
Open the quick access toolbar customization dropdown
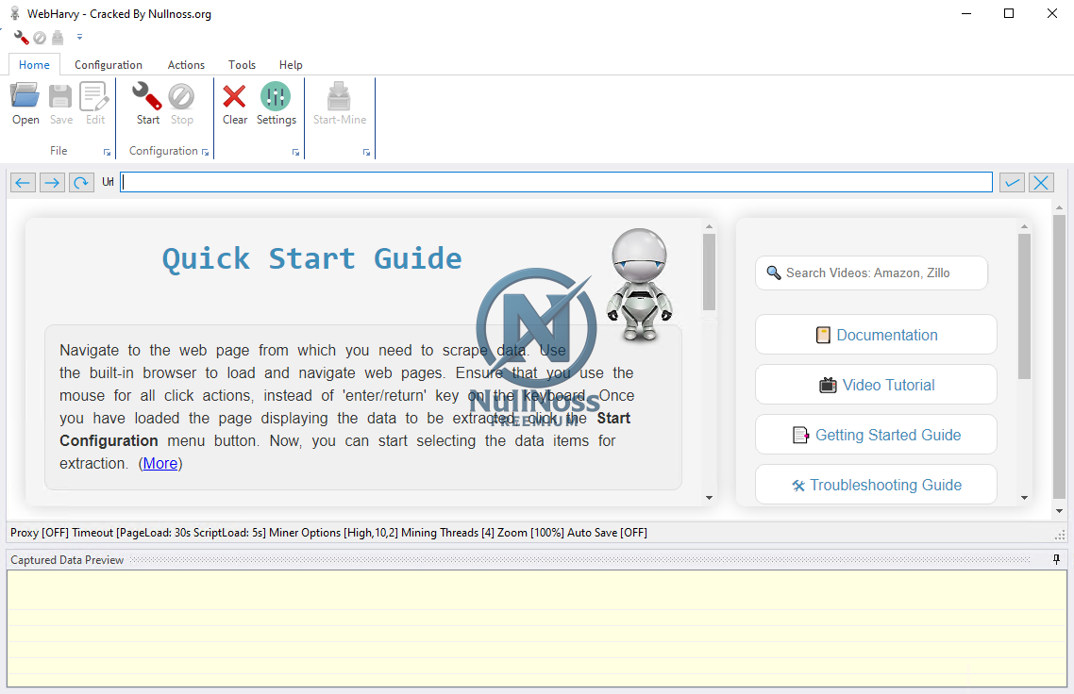tap(79, 37)
